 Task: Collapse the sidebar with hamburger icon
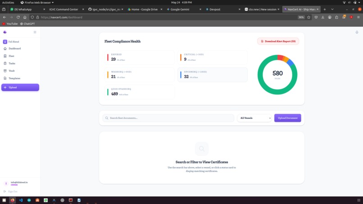(35, 32)
